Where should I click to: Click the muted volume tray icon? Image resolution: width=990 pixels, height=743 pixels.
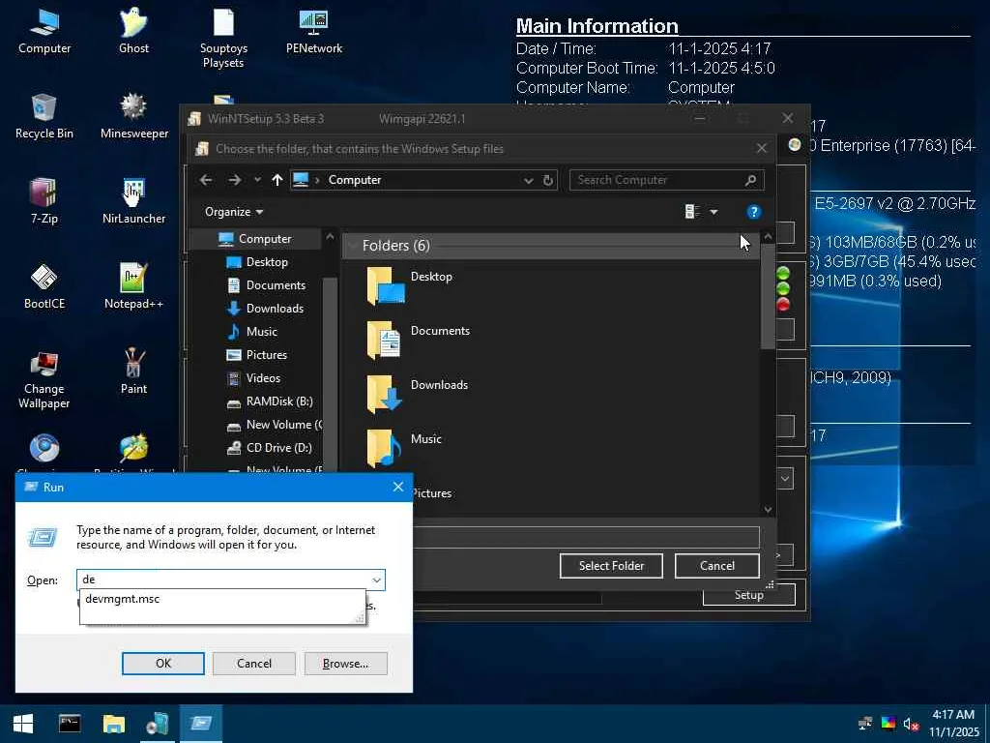click(911, 724)
